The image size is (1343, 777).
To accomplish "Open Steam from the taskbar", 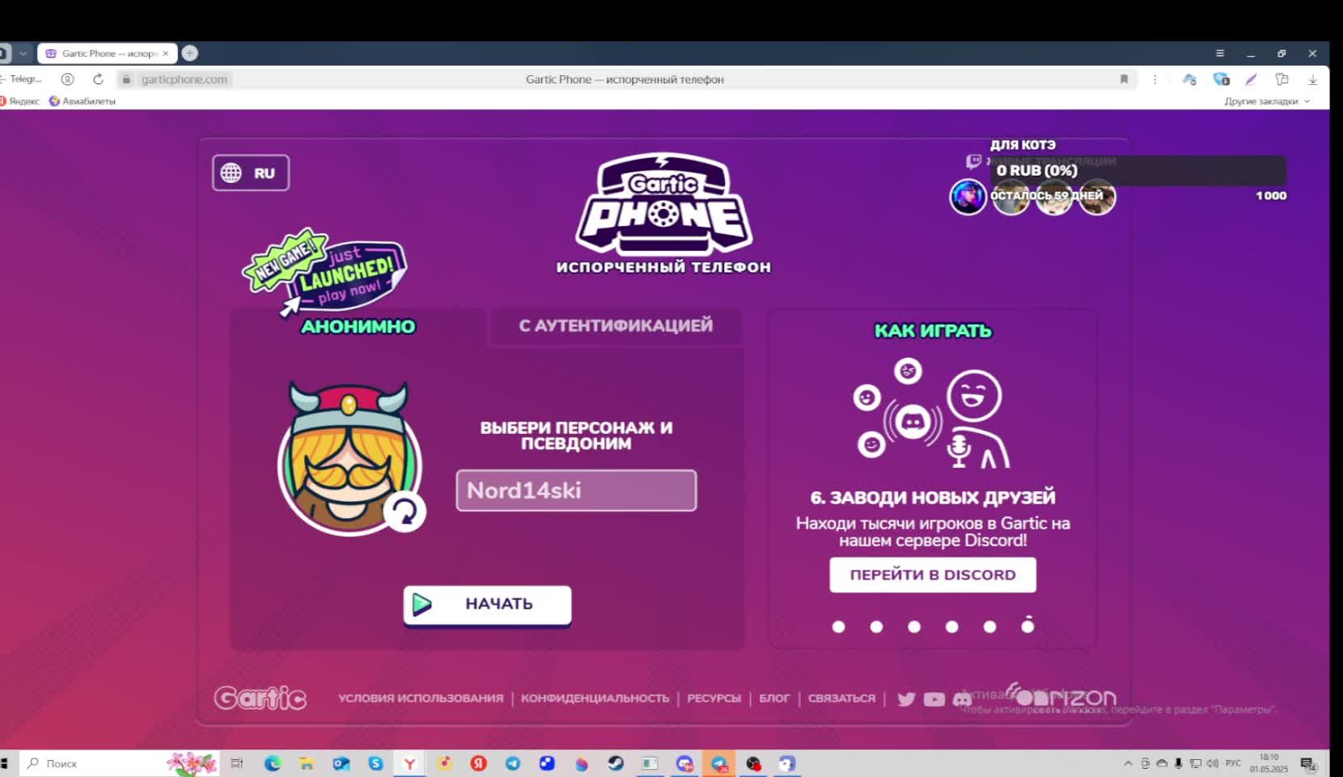I will (616, 763).
